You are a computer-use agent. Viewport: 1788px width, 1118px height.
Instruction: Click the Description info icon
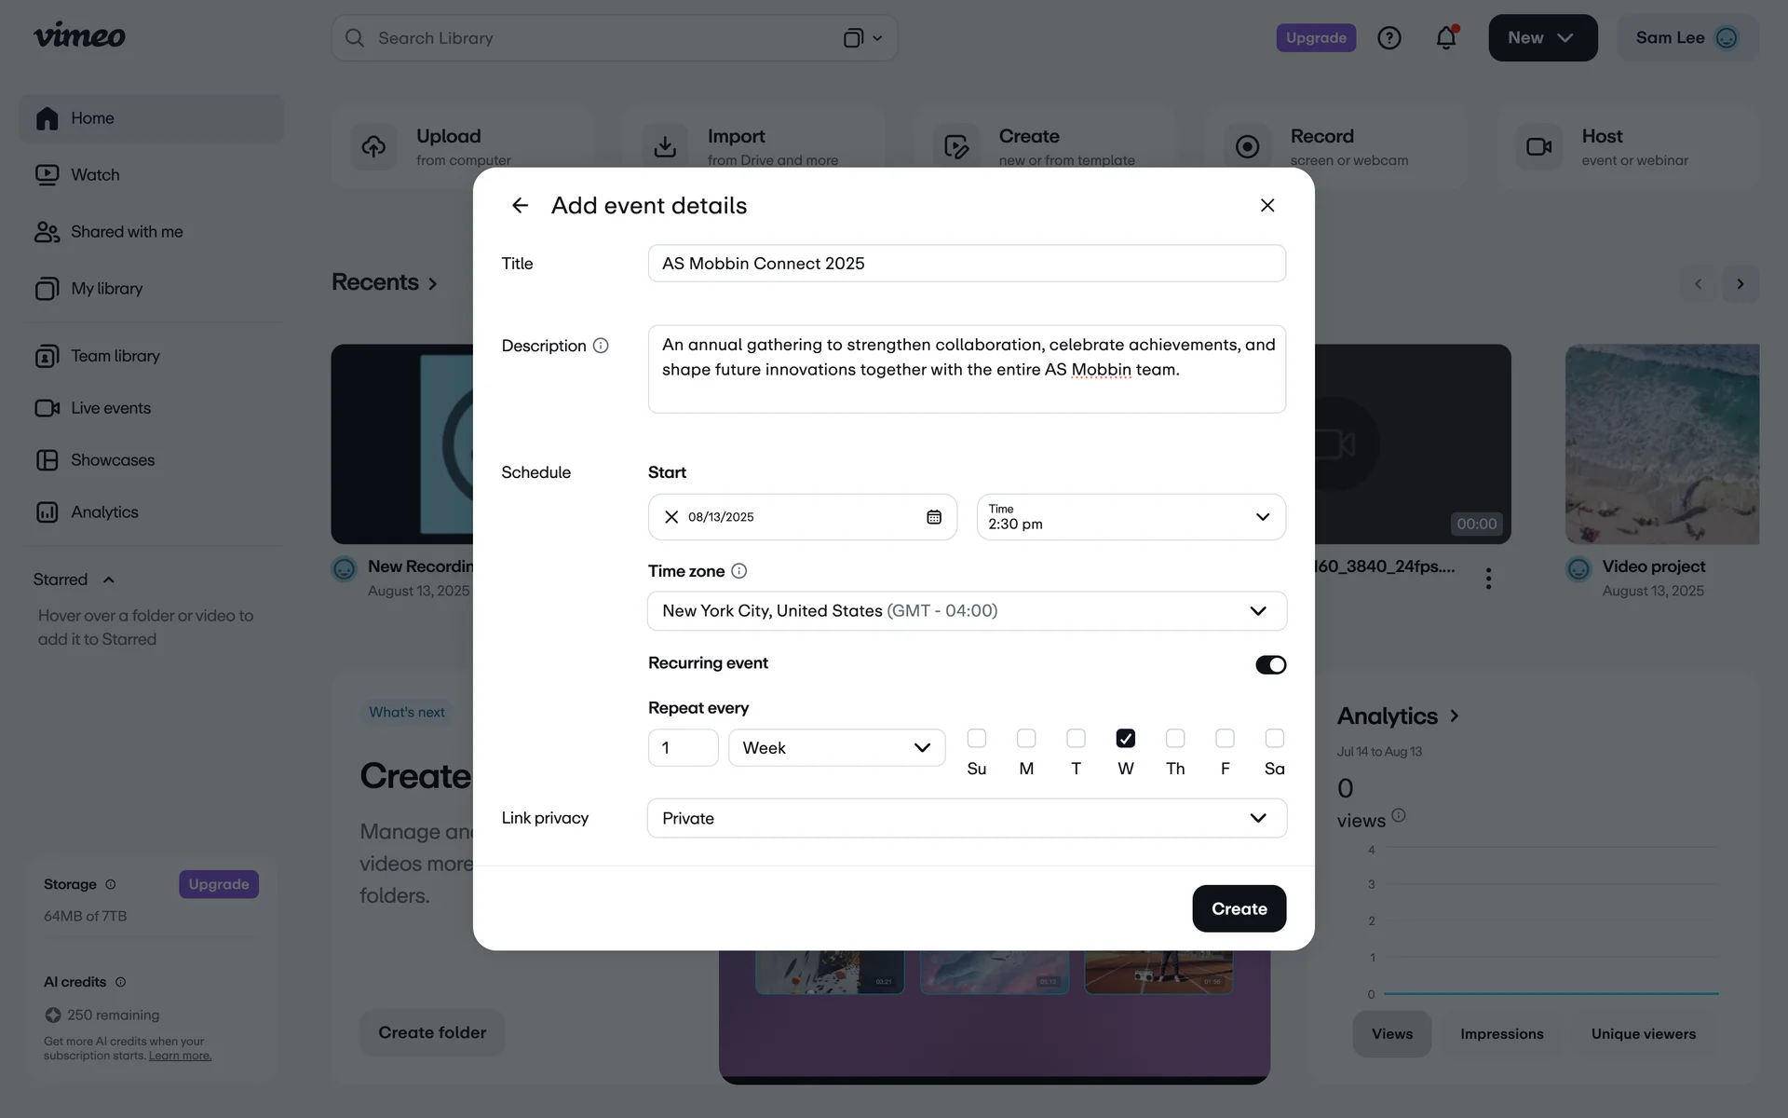pyautogui.click(x=601, y=346)
